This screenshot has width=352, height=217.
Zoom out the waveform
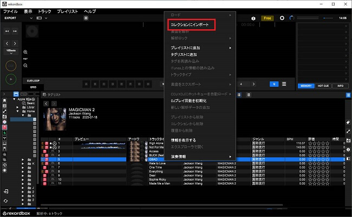pyautogui.click(x=25, y=66)
